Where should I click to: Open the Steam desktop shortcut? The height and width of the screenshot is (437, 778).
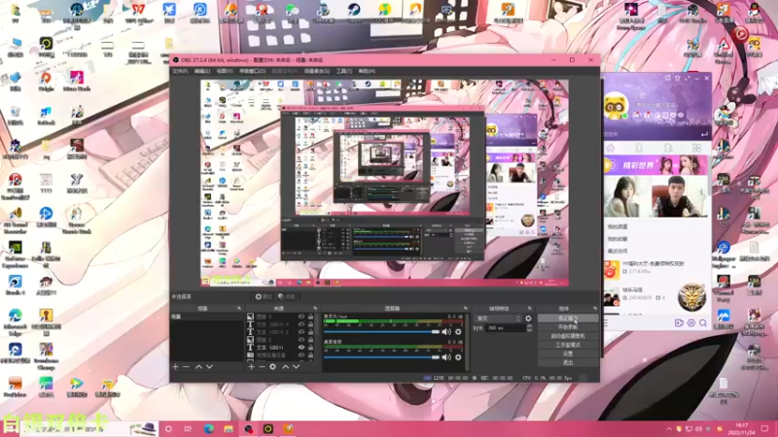point(354,13)
